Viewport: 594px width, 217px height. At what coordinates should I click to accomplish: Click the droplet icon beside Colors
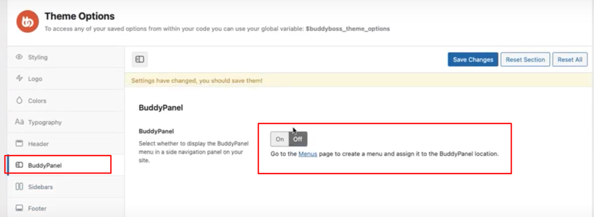[19, 100]
